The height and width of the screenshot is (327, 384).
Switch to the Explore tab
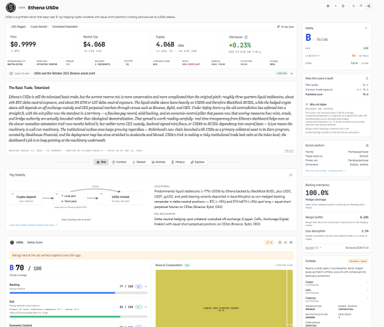[198, 162]
